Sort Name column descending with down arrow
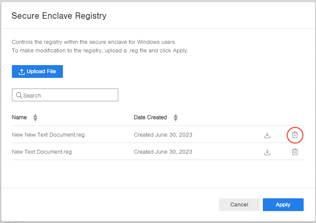This screenshot has width=316, height=223. 35,120
